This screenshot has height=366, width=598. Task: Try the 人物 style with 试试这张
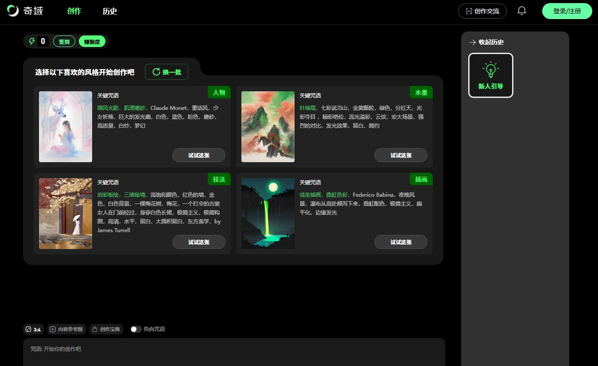(x=198, y=156)
